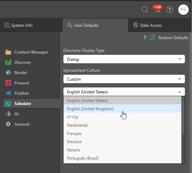Choose English (United Kingdom) from the list
Viewport: 192px width, 173px height.
tap(122, 109)
